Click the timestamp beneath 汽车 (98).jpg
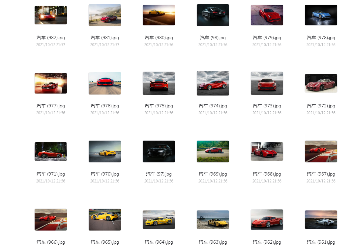The height and width of the screenshot is (247, 352). click(213, 45)
